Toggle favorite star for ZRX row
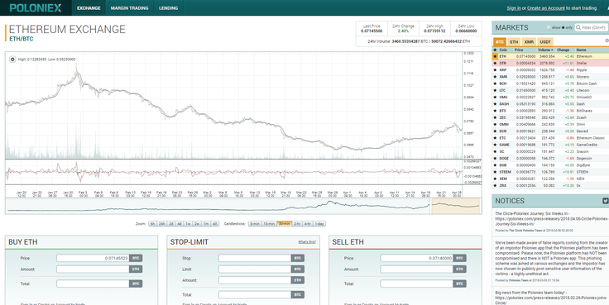This screenshot has height=305, width=609. click(495, 185)
